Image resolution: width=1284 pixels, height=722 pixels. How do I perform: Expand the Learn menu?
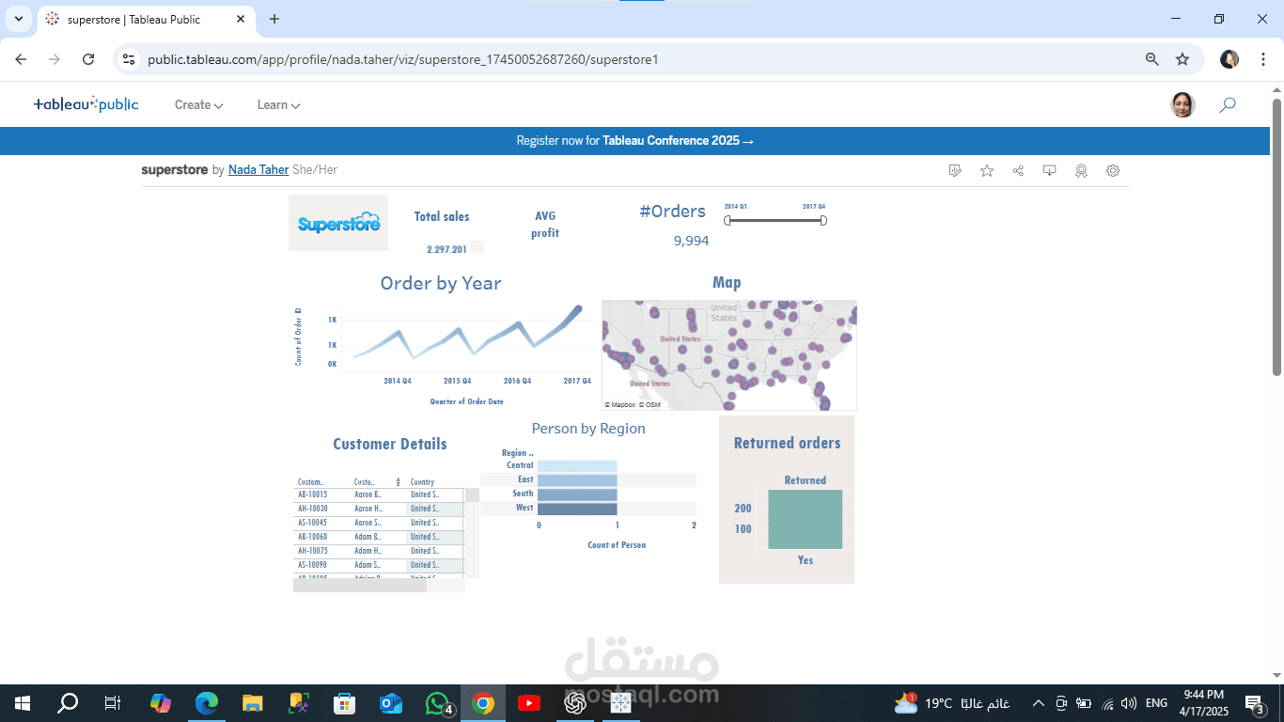point(278,105)
